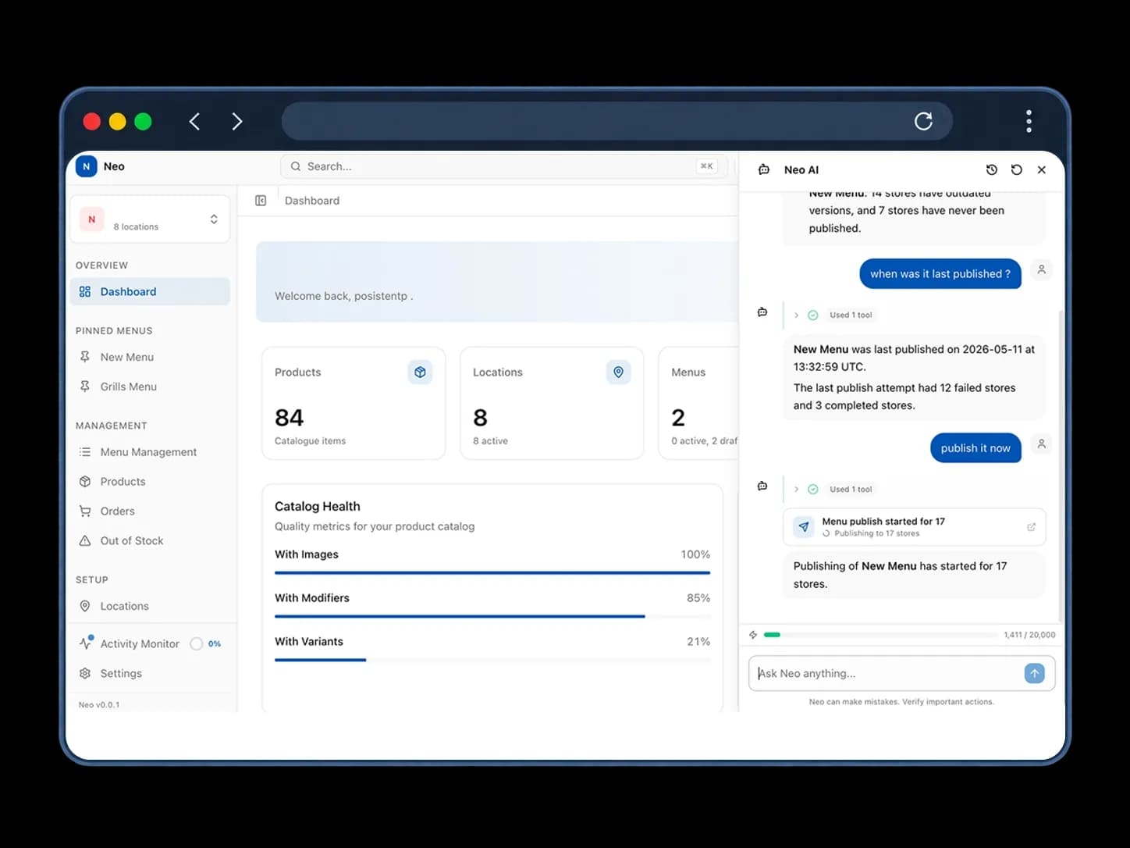Image resolution: width=1130 pixels, height=848 pixels.
Task: Reset the Neo AI conversation
Action: point(1017,169)
